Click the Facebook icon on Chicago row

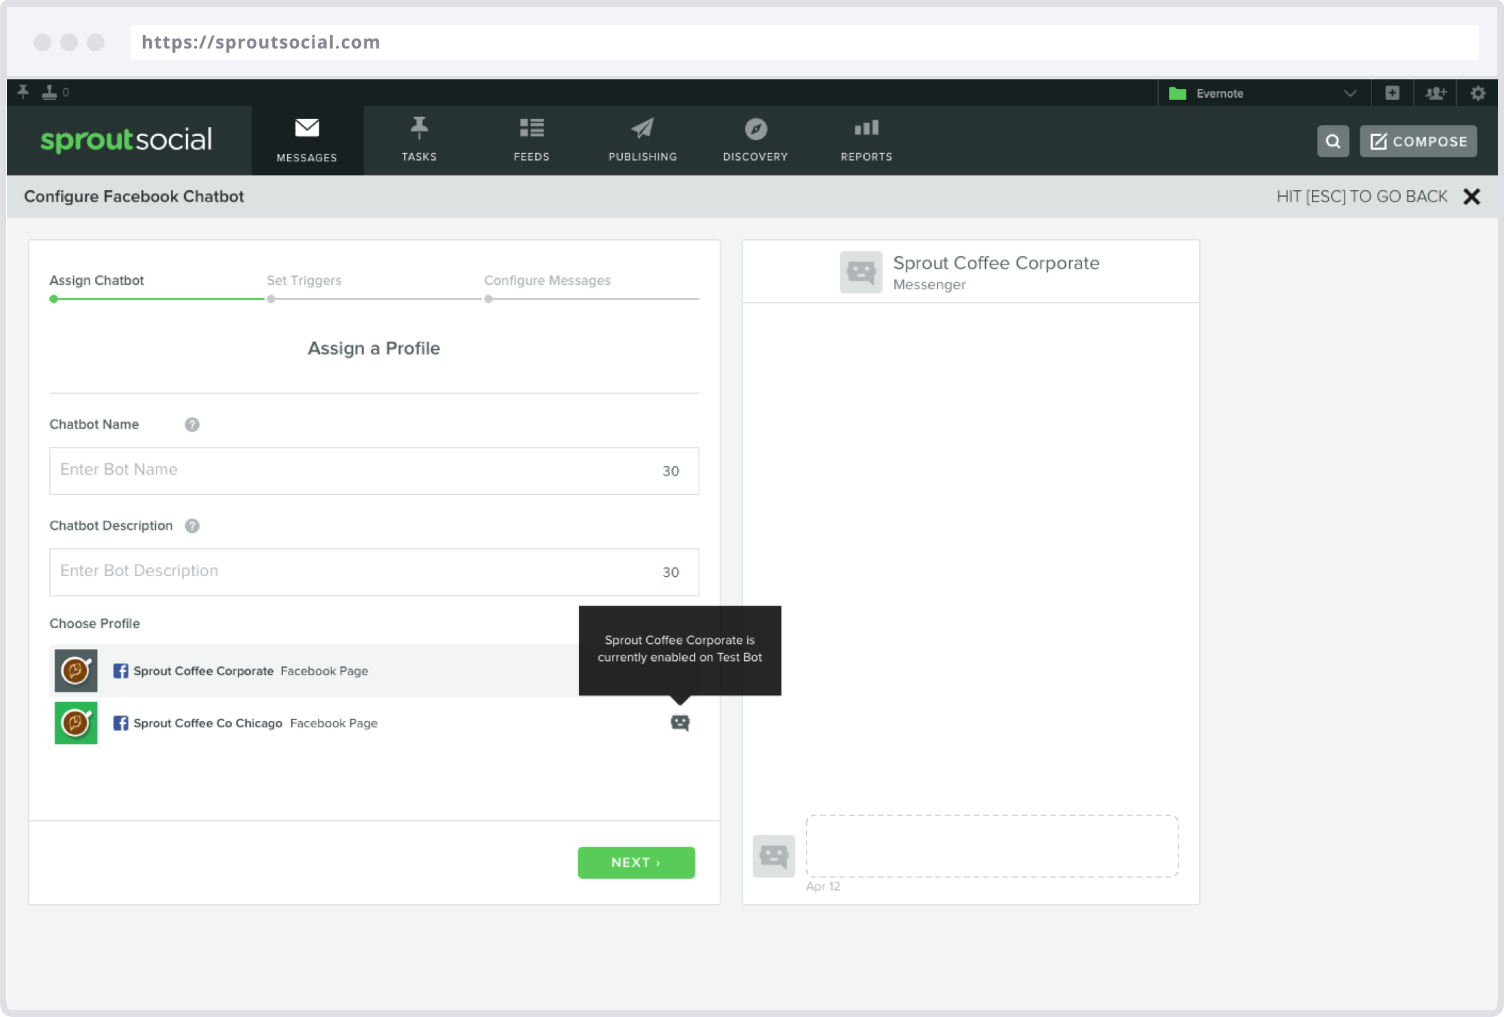(120, 723)
